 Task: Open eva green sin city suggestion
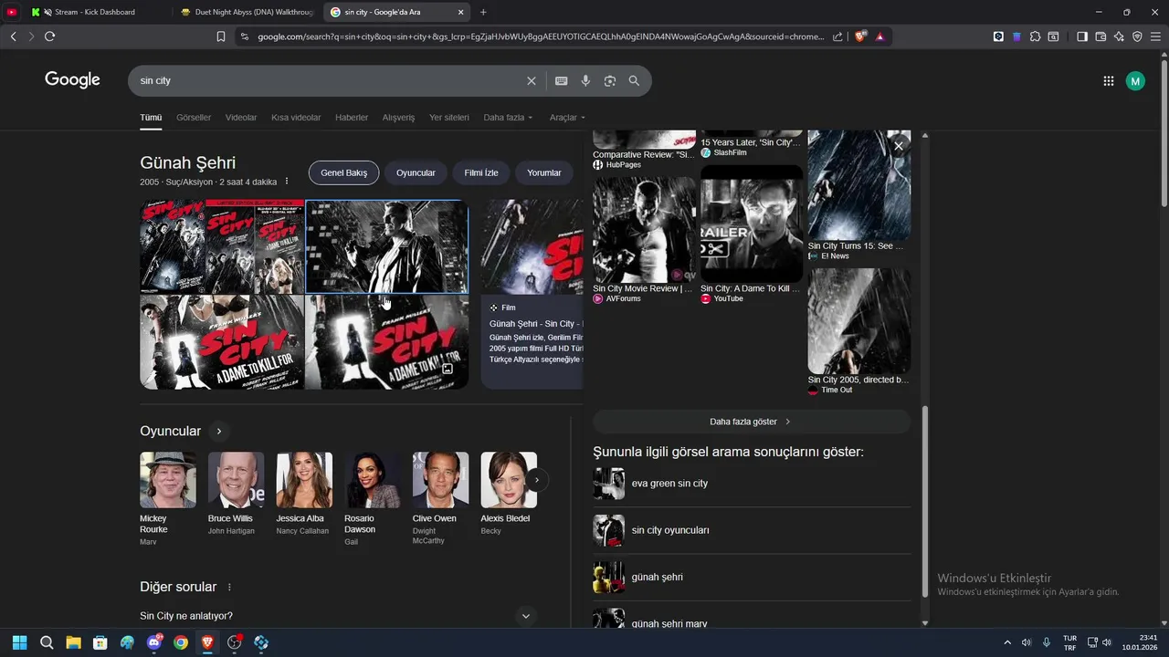point(752,484)
